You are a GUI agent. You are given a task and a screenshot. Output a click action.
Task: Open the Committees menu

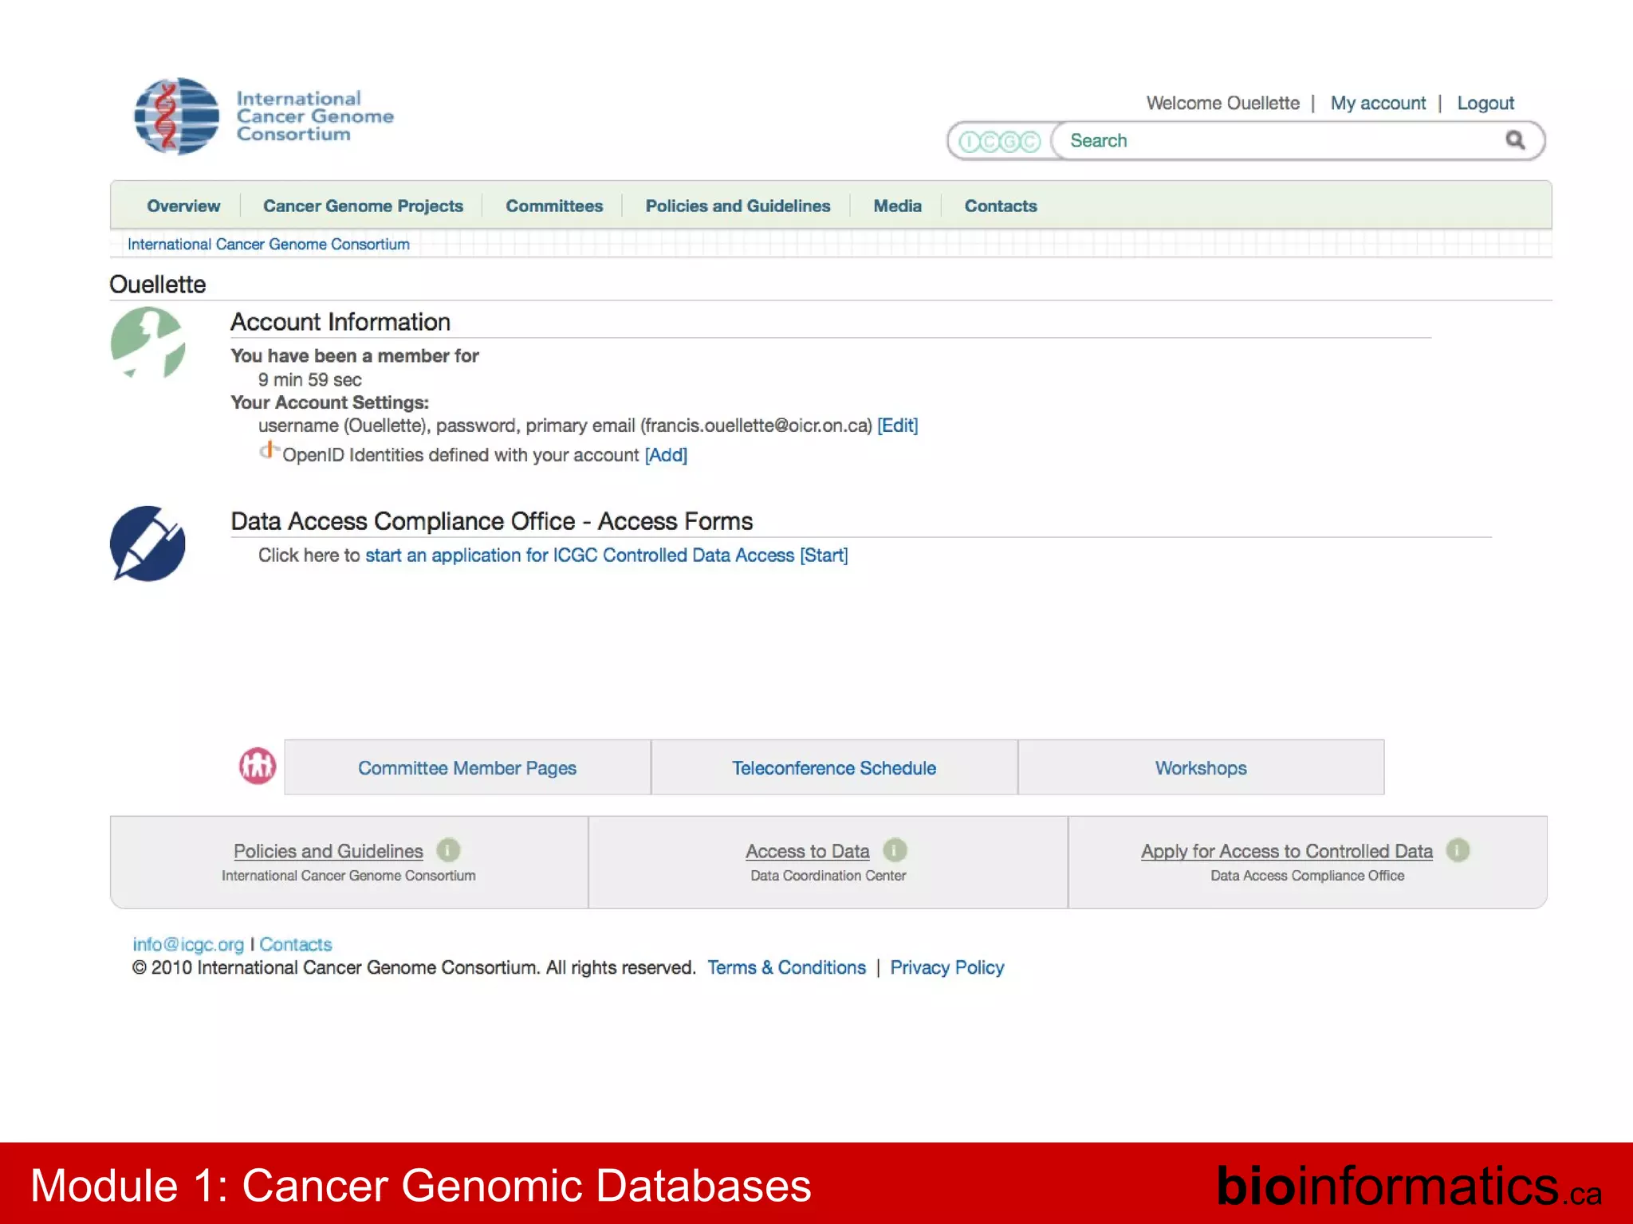tap(554, 206)
